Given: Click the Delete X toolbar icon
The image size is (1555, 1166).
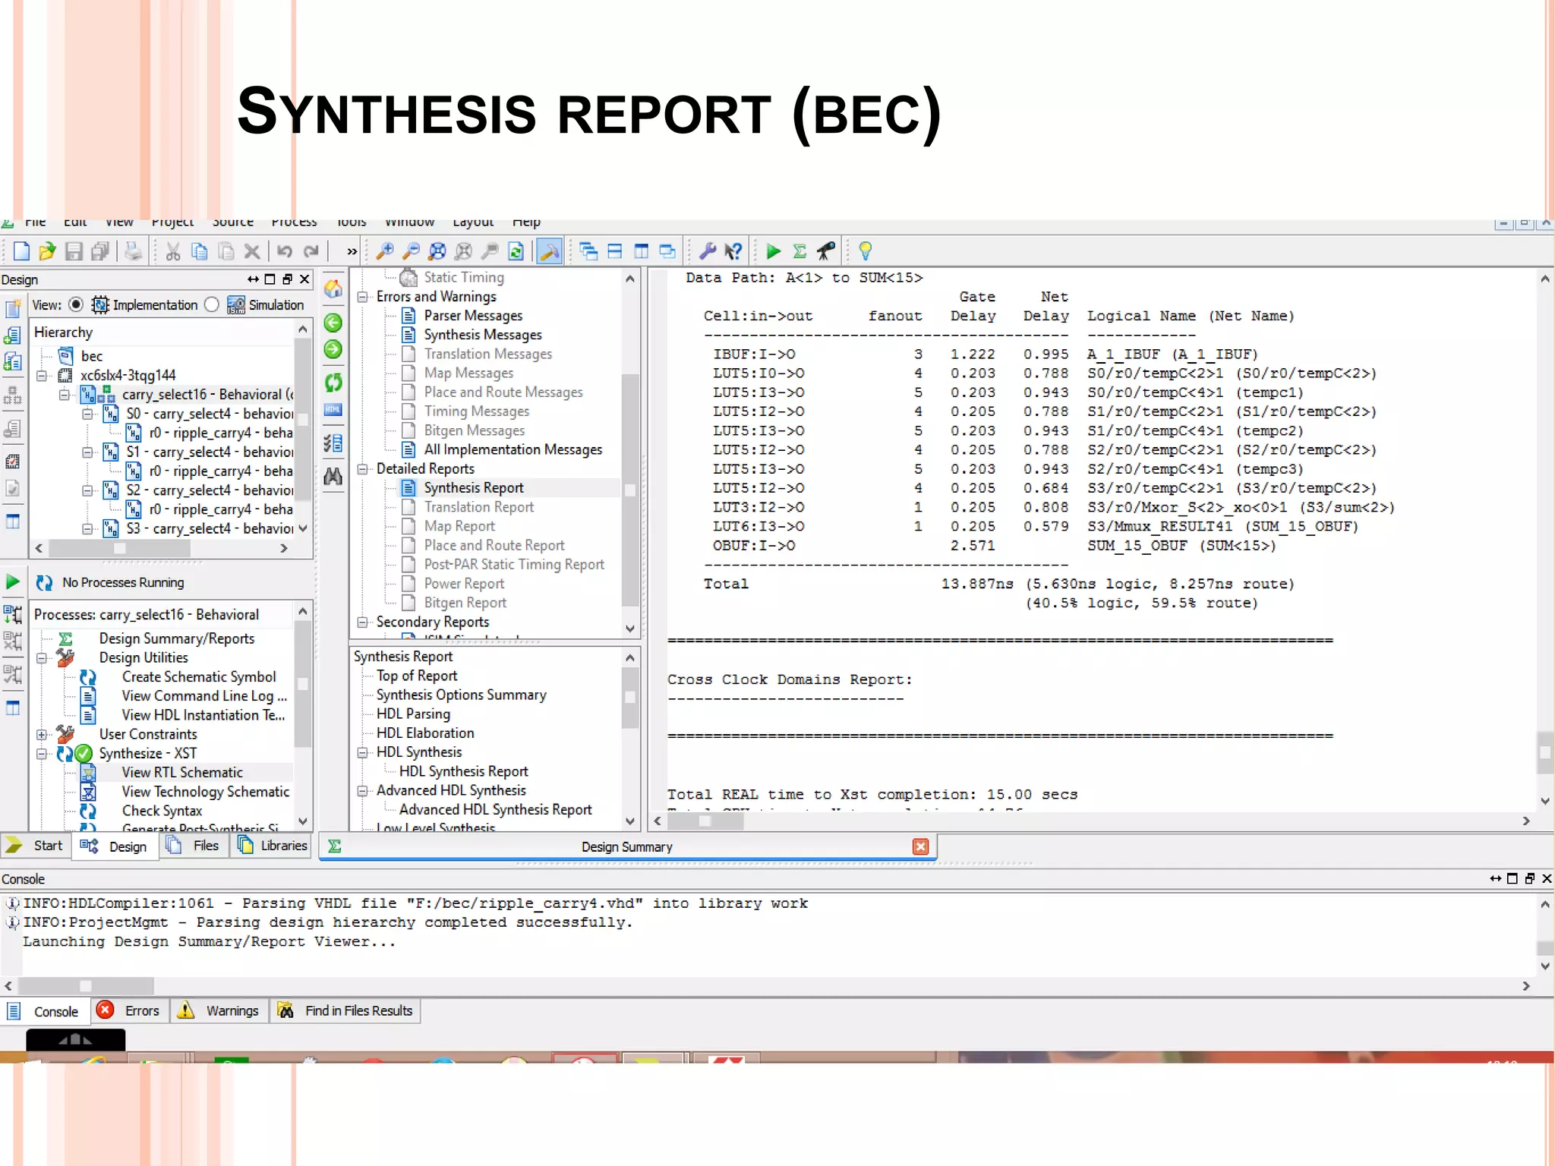Looking at the screenshot, I should click(x=253, y=251).
